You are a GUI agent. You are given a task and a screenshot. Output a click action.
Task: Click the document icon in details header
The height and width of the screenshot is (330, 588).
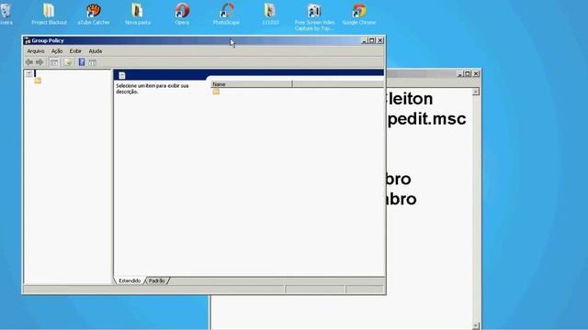click(x=122, y=75)
